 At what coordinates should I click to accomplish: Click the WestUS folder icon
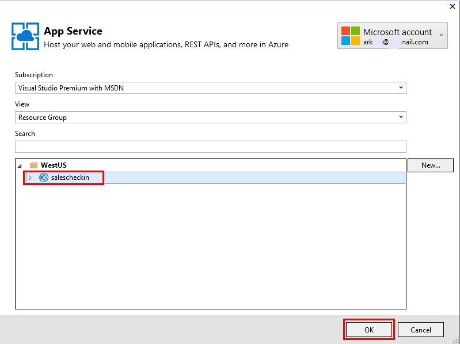(34, 165)
